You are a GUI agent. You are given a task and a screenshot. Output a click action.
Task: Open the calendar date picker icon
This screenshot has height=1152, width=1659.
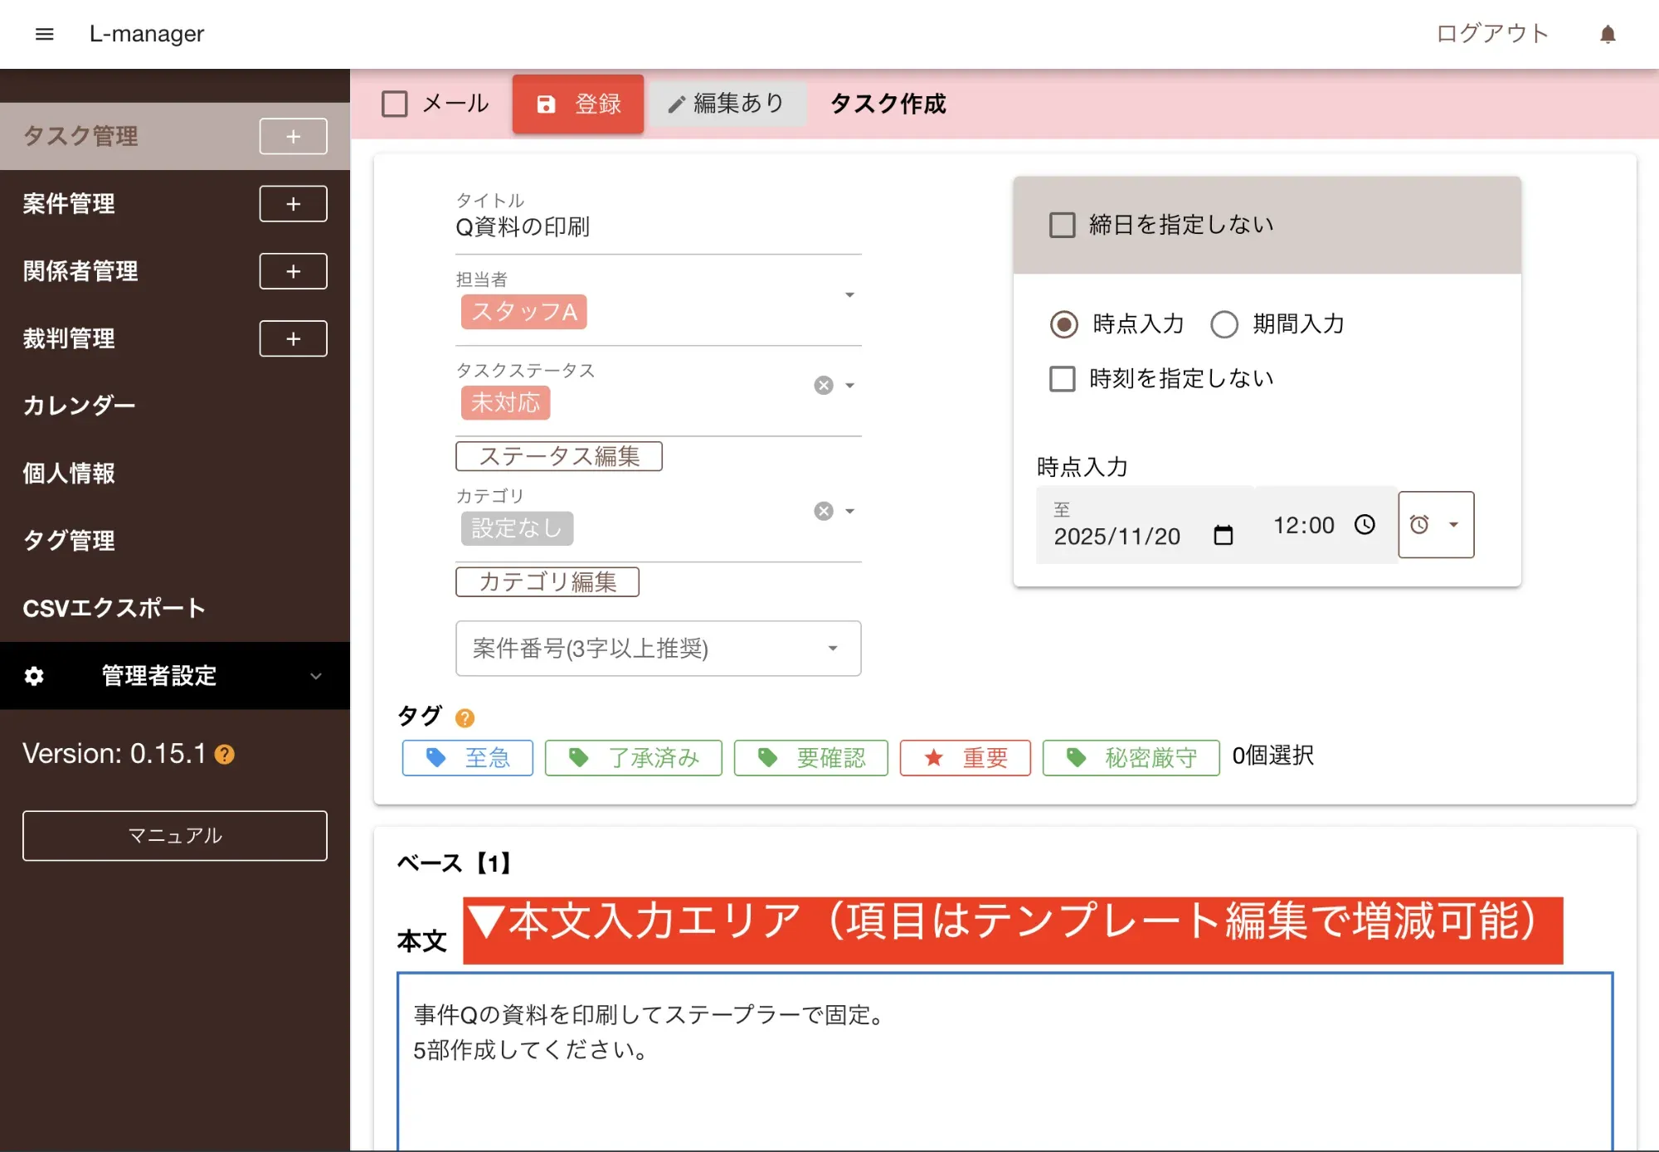point(1223,536)
